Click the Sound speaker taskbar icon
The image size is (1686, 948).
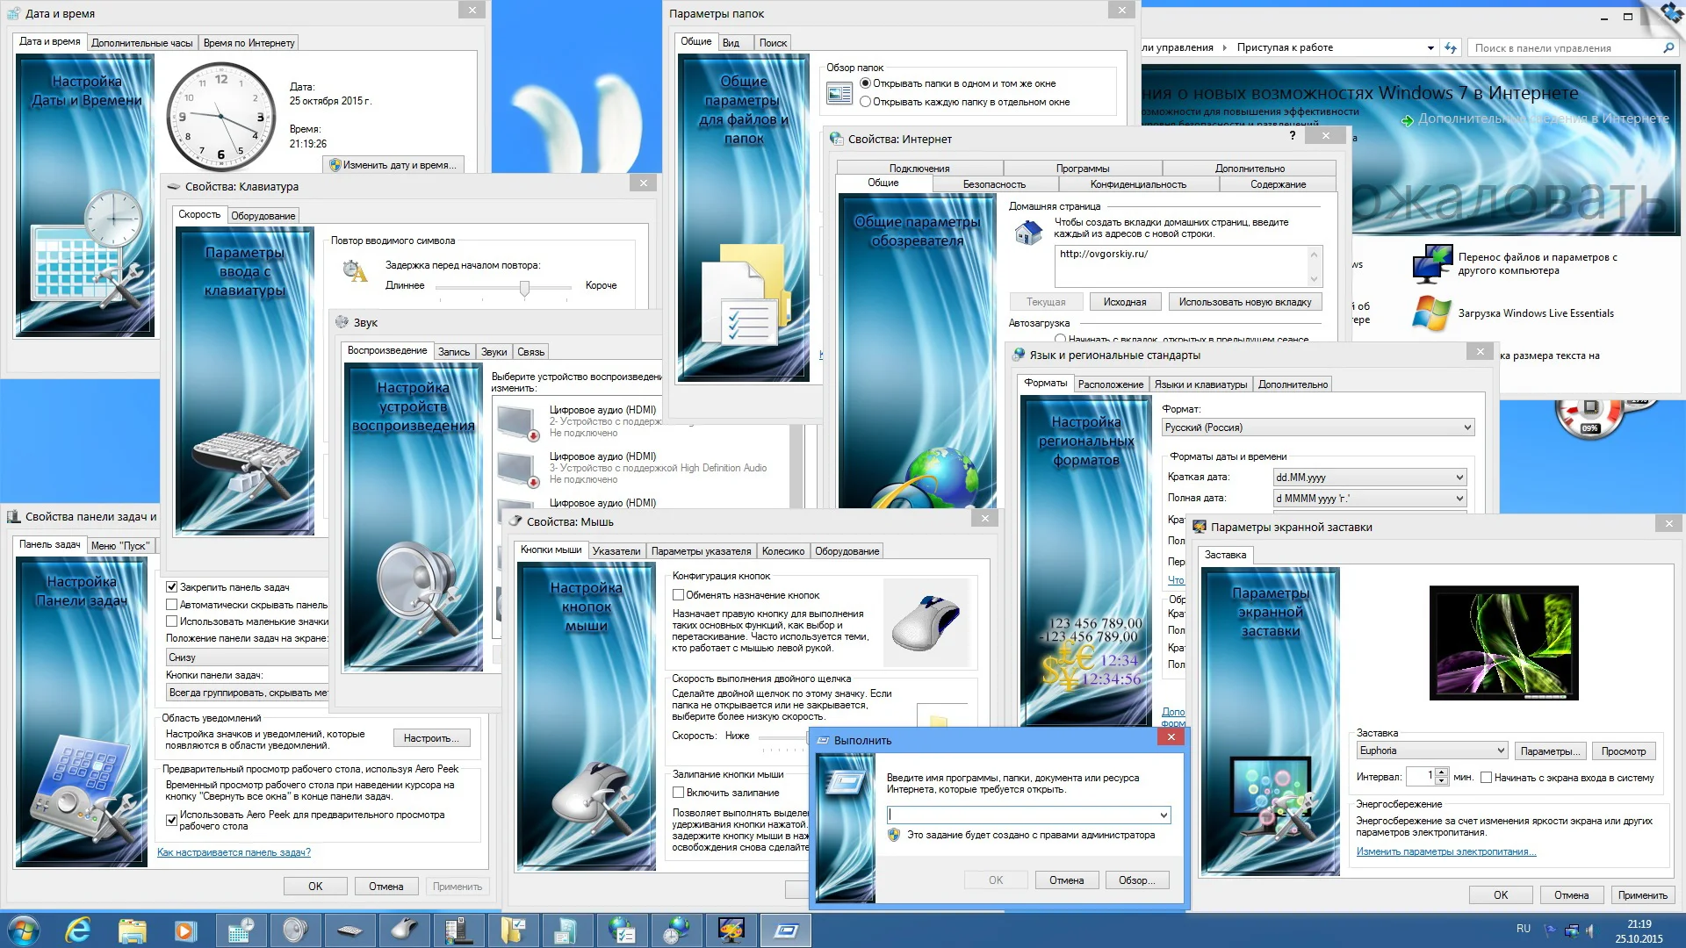[x=295, y=930]
